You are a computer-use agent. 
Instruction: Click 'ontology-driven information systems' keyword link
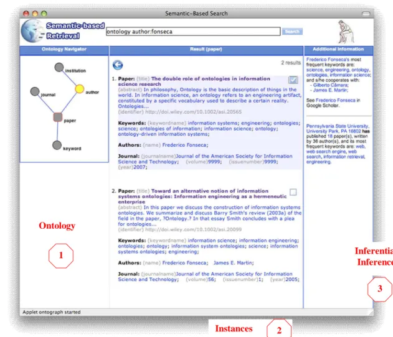pyautogui.click(x=163, y=134)
